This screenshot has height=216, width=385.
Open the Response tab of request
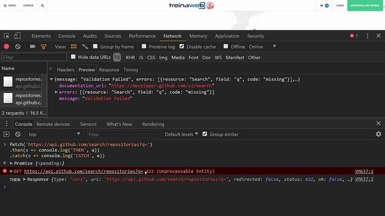point(109,70)
